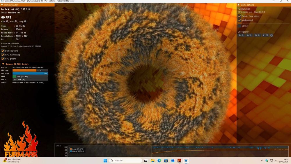Open Microsoft Edge from the taskbar
291x164 pixels.
tap(159, 160)
